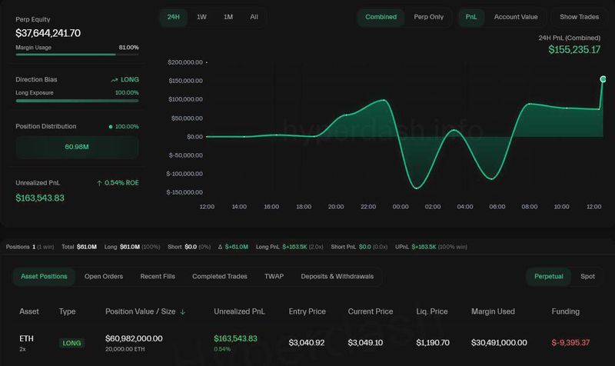Switch chart to Account Value view
Image resolution: width=615 pixels, height=366 pixels.
(516, 17)
